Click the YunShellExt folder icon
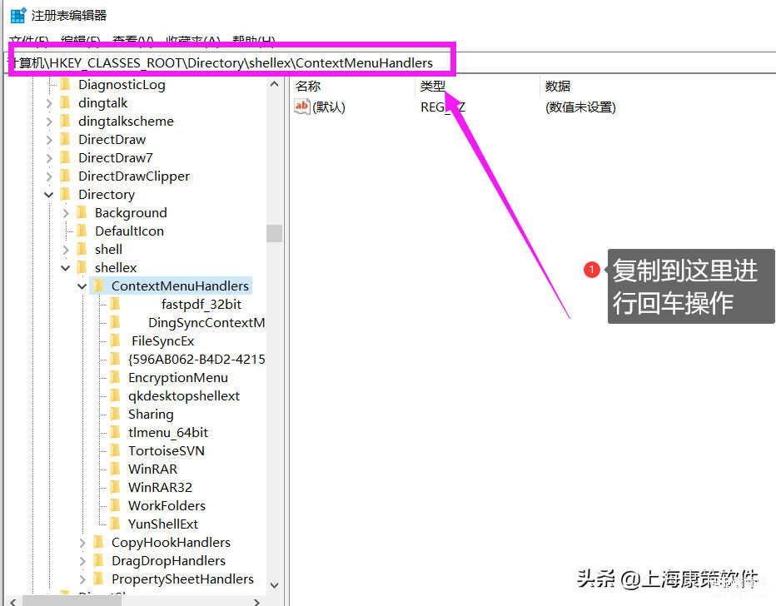This screenshot has height=606, width=776. pos(115,524)
